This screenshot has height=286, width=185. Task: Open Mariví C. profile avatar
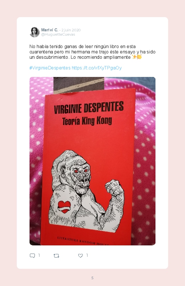click(35, 32)
